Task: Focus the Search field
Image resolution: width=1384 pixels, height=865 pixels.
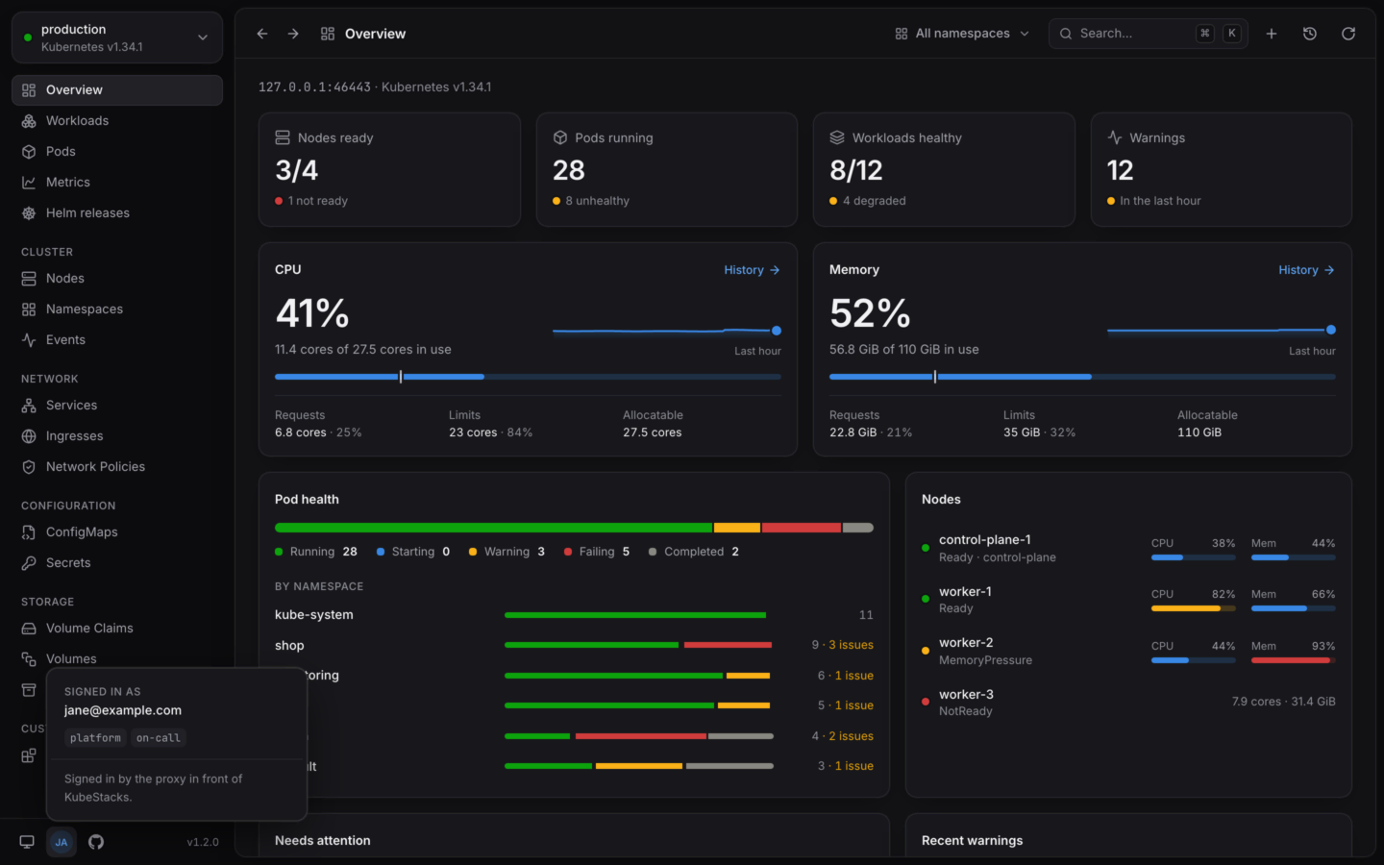Action: click(1149, 34)
